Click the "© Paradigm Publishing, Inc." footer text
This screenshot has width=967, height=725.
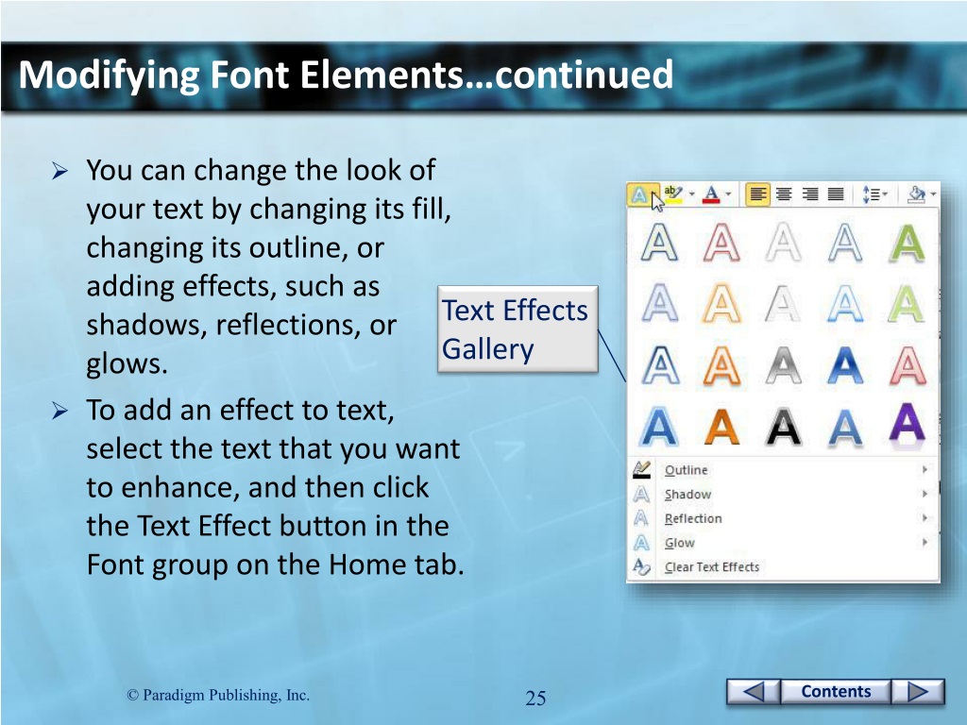click(x=218, y=695)
